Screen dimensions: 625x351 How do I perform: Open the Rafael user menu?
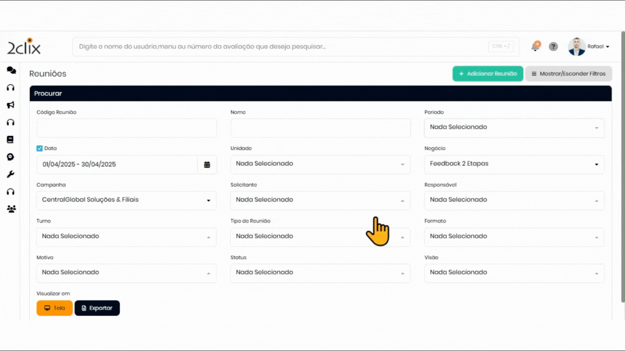[589, 47]
